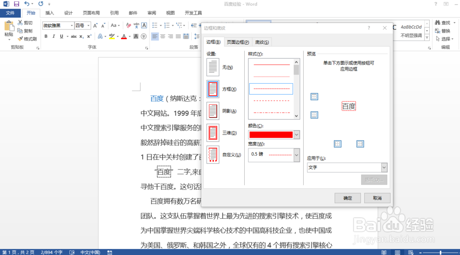
Task: Decrease font size with the smaller A icon
Action: click(x=103, y=26)
